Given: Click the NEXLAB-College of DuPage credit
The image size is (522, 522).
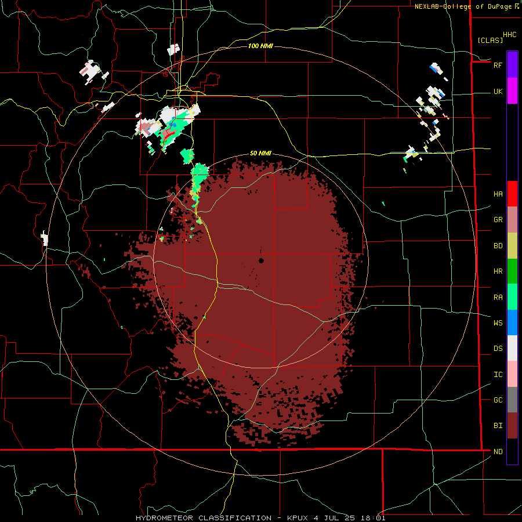Looking at the screenshot, I should point(463,6).
